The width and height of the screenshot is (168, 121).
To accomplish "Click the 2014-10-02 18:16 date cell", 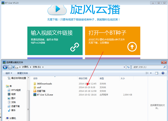I will (88, 95).
